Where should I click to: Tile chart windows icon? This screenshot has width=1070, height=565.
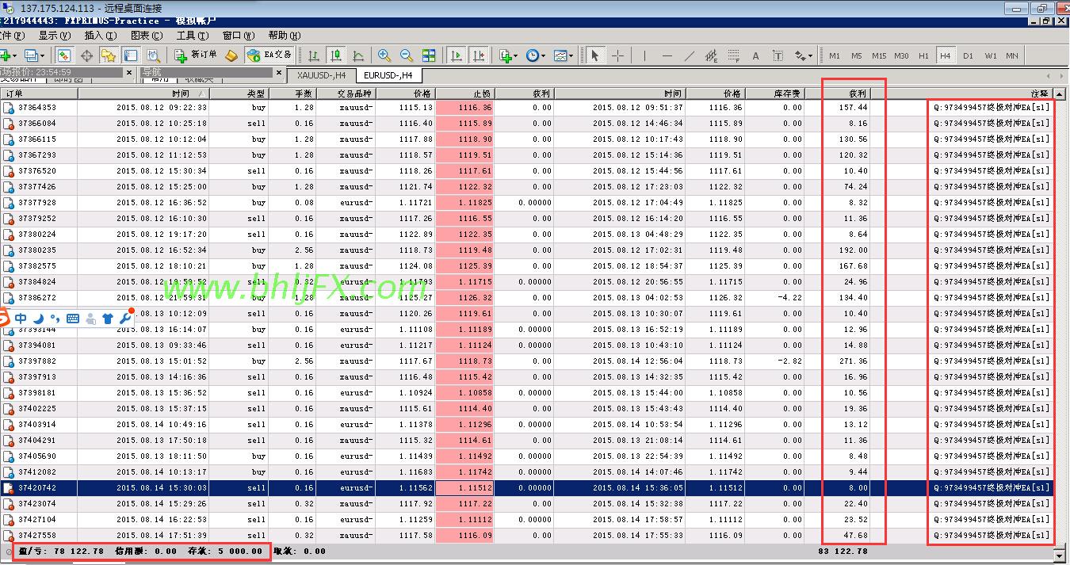[x=429, y=55]
